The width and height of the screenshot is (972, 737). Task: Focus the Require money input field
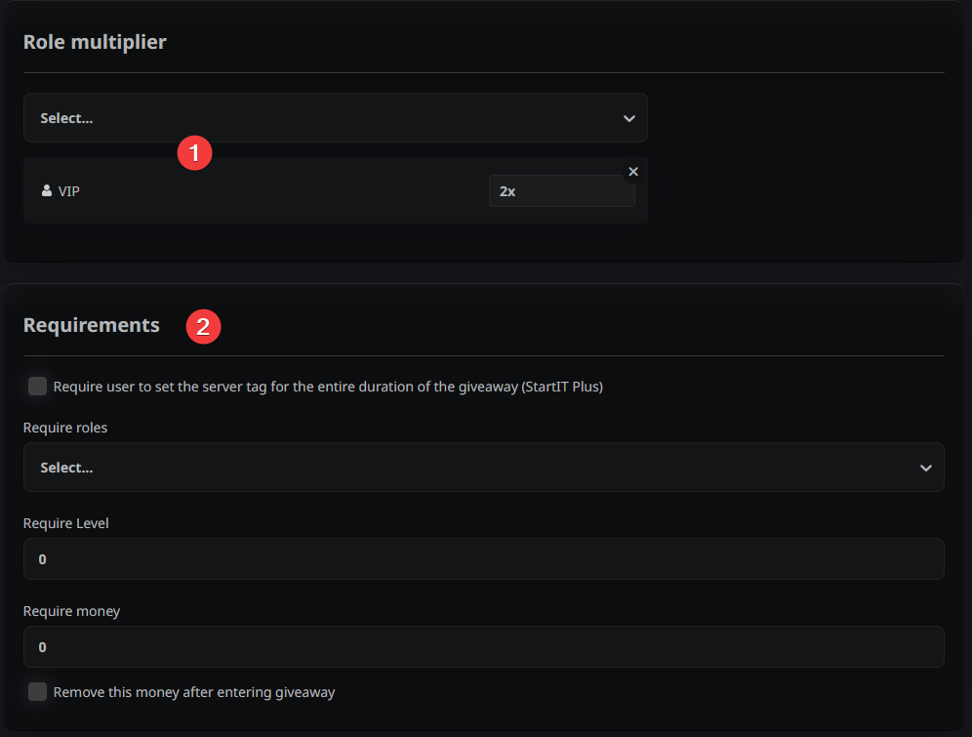pyautogui.click(x=483, y=647)
